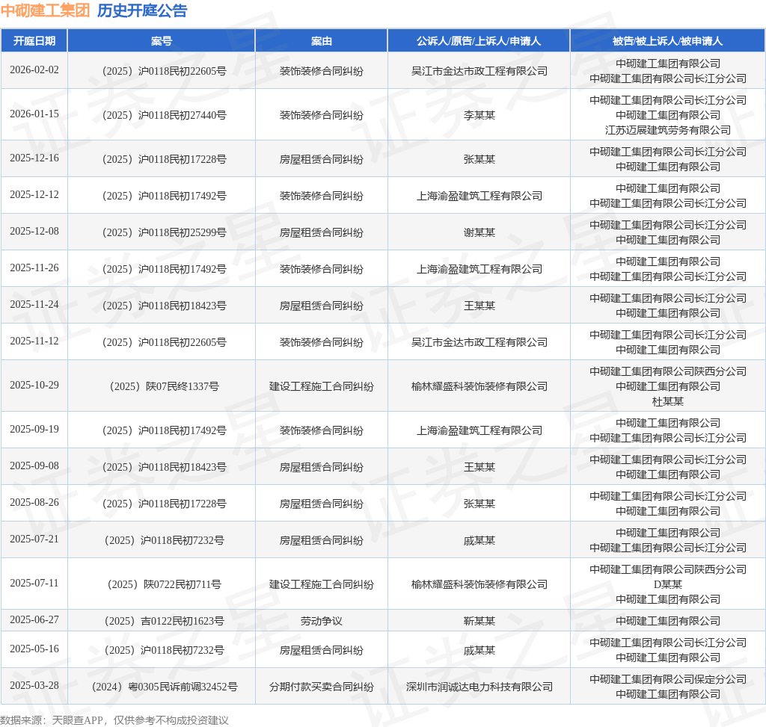Click 建设工程施工合同纠纷 in the 2025-10-29 row
The height and width of the screenshot is (727, 766).
pos(322,386)
